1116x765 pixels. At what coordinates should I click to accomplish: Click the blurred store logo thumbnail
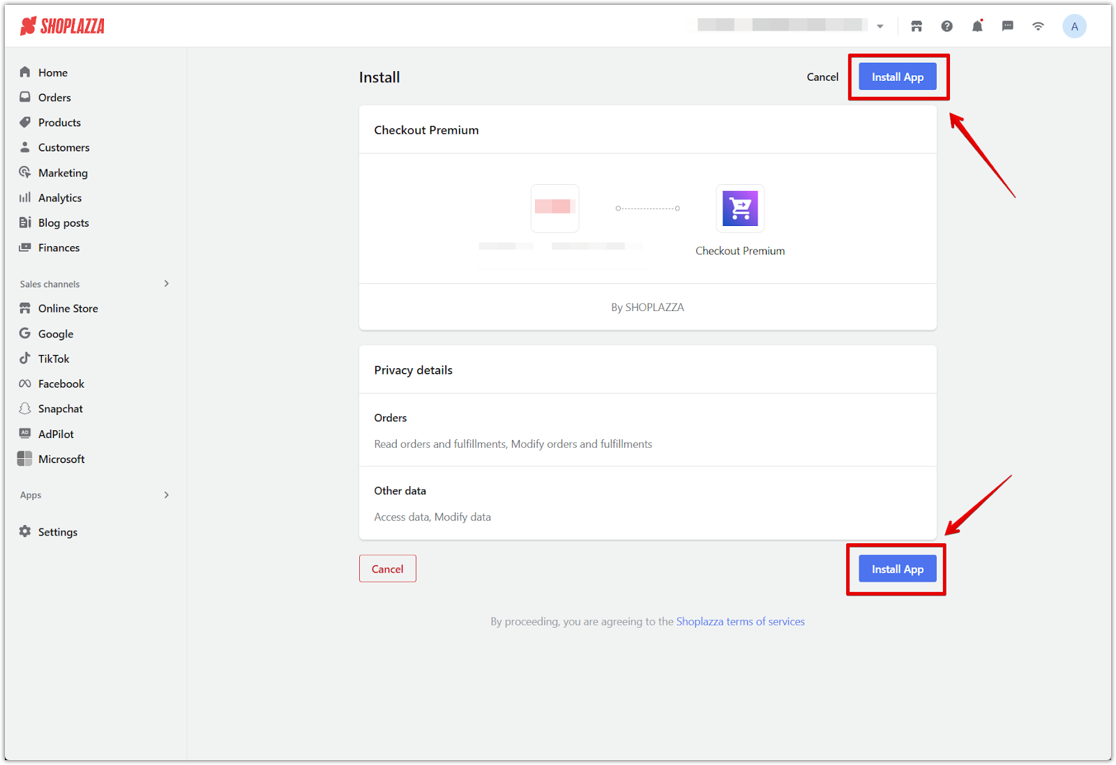(555, 208)
